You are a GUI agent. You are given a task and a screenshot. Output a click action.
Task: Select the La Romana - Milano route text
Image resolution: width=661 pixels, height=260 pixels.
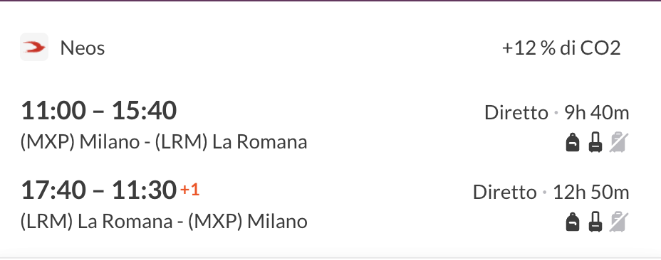coord(164,222)
